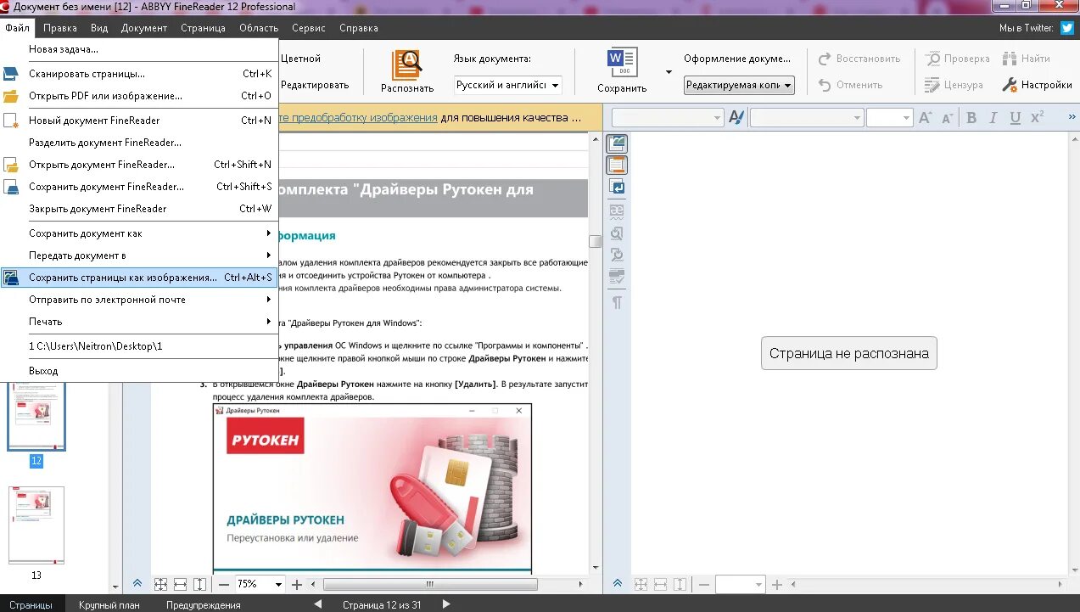Zoom out with the image panel minus button

click(224, 584)
